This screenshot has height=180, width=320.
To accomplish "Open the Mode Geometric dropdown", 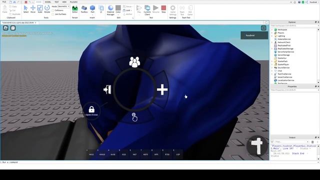I will 63,6.
